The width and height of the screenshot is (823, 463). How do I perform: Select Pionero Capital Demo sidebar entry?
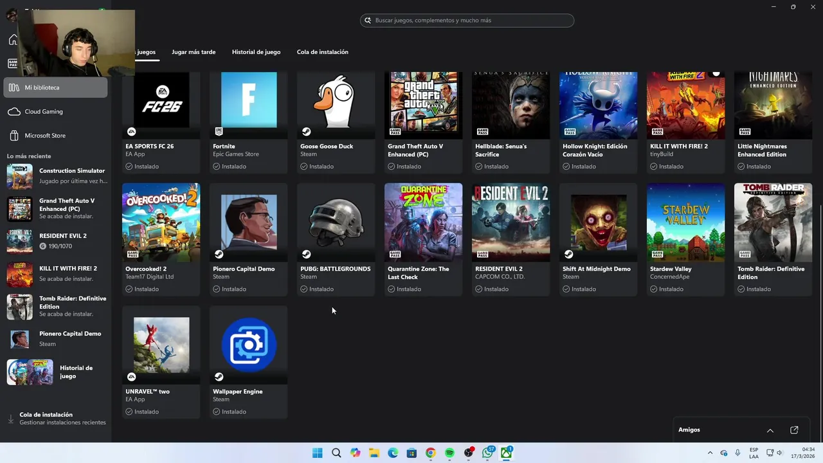click(x=57, y=339)
